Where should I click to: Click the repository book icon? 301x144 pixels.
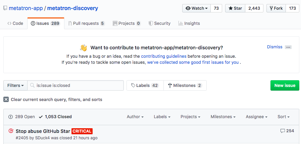coord(5,8)
